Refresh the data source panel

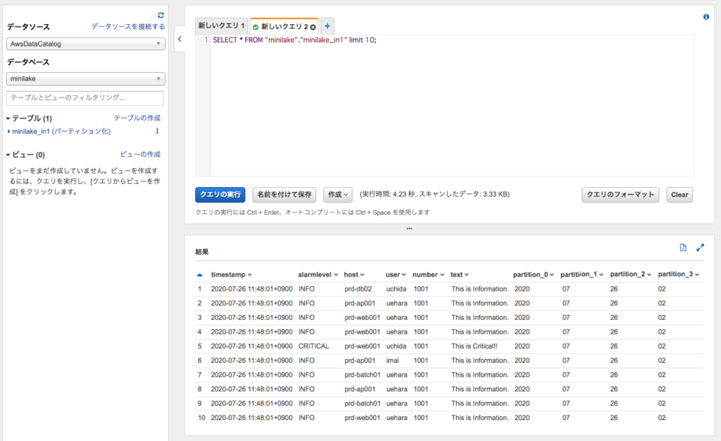[161, 15]
